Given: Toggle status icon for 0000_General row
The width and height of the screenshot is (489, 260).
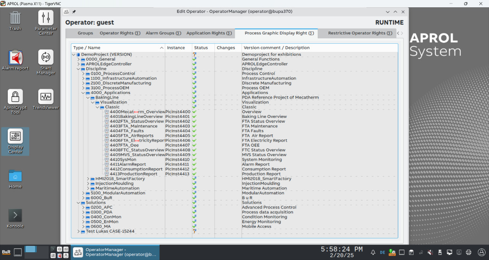Looking at the screenshot, I should pyautogui.click(x=194, y=59).
